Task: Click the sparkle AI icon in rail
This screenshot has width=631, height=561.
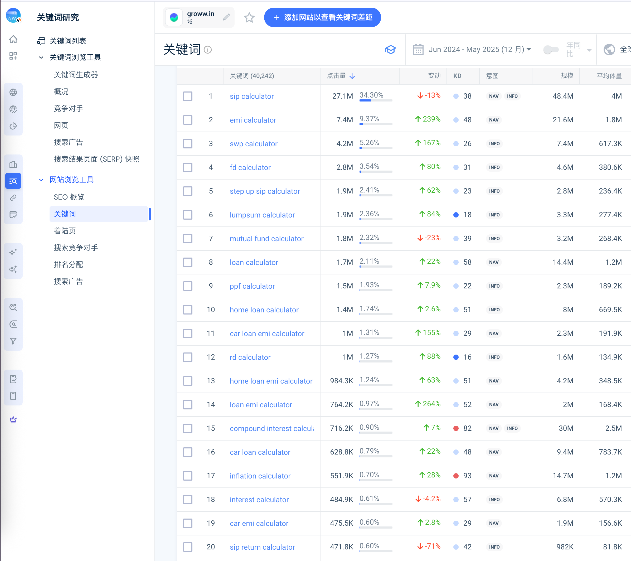Action: 13,252
